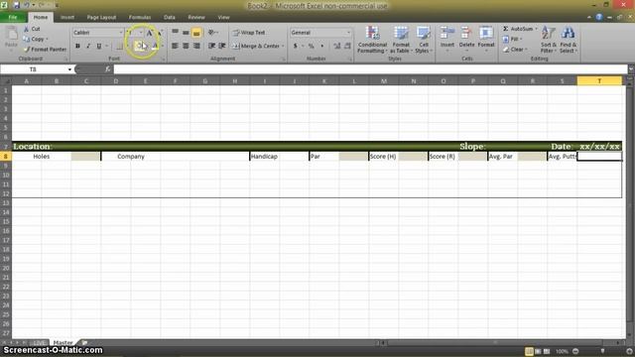Viewport: 635px width, 357px height.
Task: Switch to the Formulas tab
Action: tap(140, 18)
